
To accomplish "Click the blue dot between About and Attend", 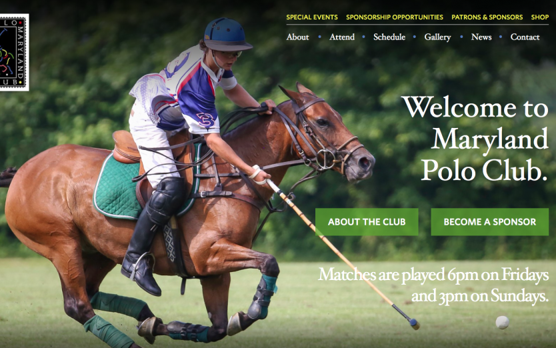I will [x=319, y=37].
